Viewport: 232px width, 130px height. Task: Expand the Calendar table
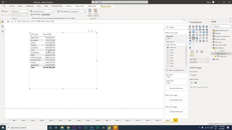[212, 34]
